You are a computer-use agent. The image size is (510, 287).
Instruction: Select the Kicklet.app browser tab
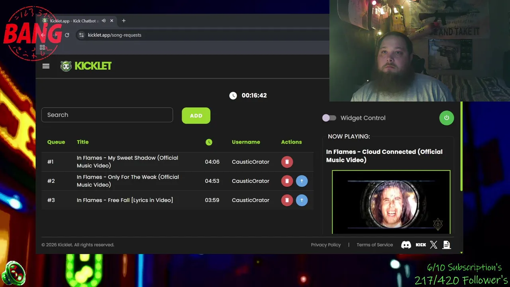pos(78,21)
